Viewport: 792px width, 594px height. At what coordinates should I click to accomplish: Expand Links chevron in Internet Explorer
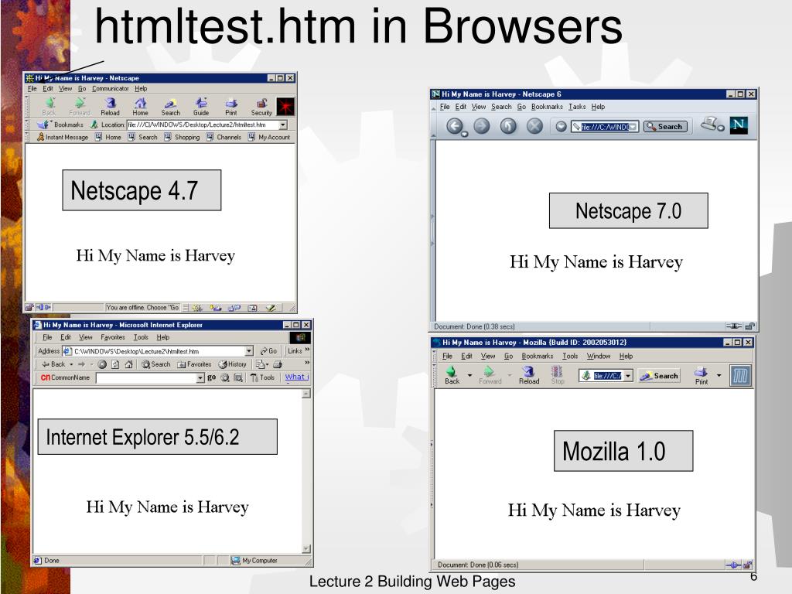(307, 350)
